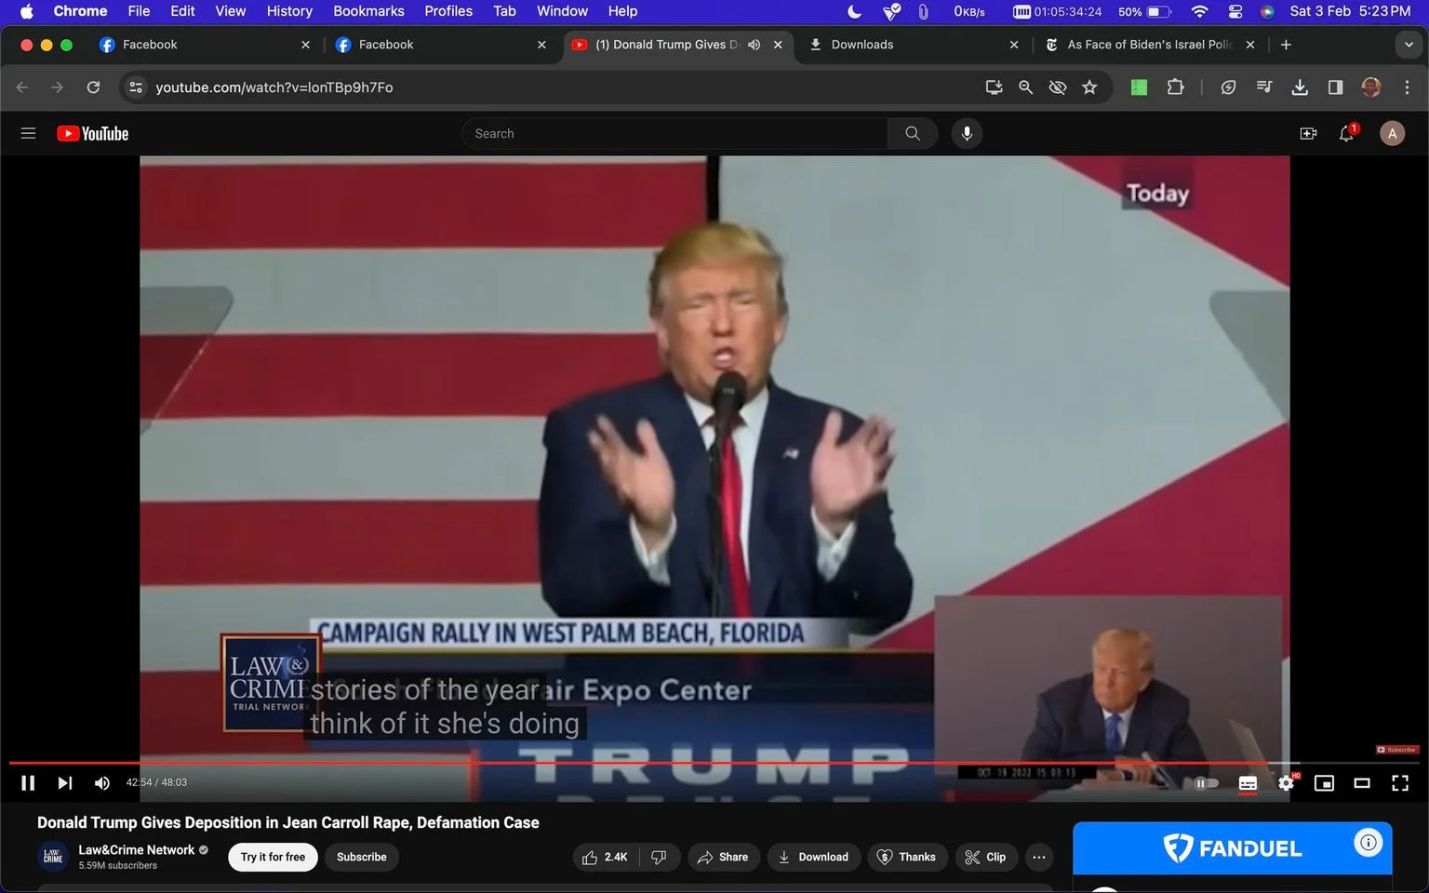The image size is (1429, 893).
Task: Open the YouTube hamburger guide menu
Action: pyautogui.click(x=28, y=134)
